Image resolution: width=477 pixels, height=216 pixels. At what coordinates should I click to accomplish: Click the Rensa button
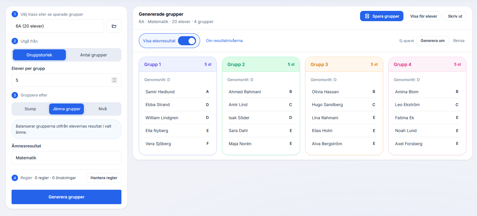click(x=459, y=41)
